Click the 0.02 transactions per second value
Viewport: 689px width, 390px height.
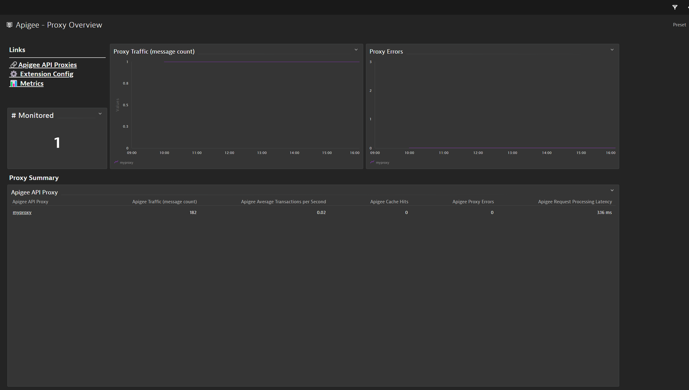[321, 213]
